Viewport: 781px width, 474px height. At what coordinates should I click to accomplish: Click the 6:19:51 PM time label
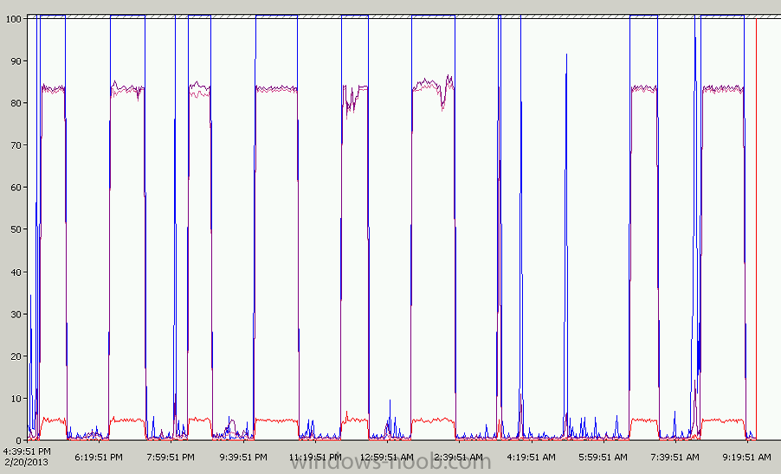99,457
